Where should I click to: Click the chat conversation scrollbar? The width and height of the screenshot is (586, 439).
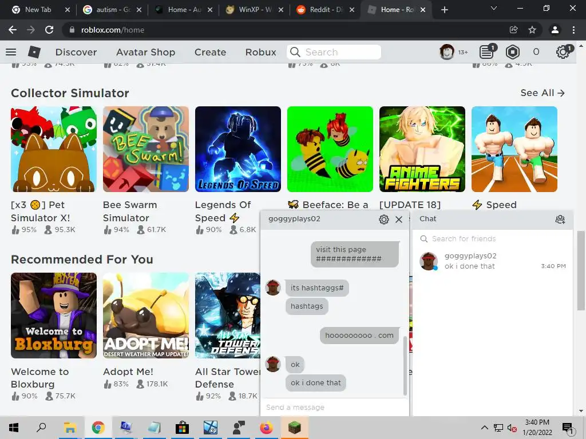pyautogui.click(x=405, y=366)
